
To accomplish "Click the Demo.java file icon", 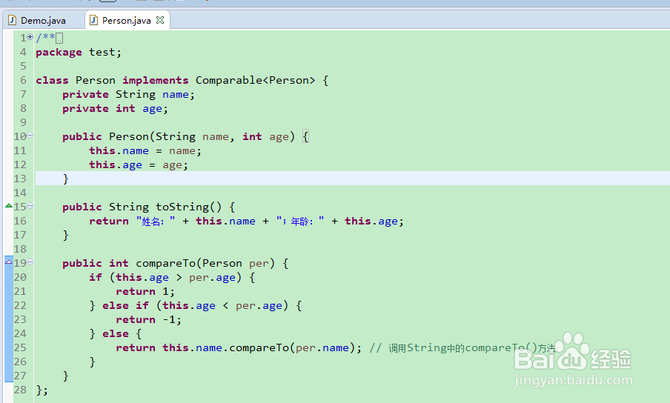I will click(13, 21).
